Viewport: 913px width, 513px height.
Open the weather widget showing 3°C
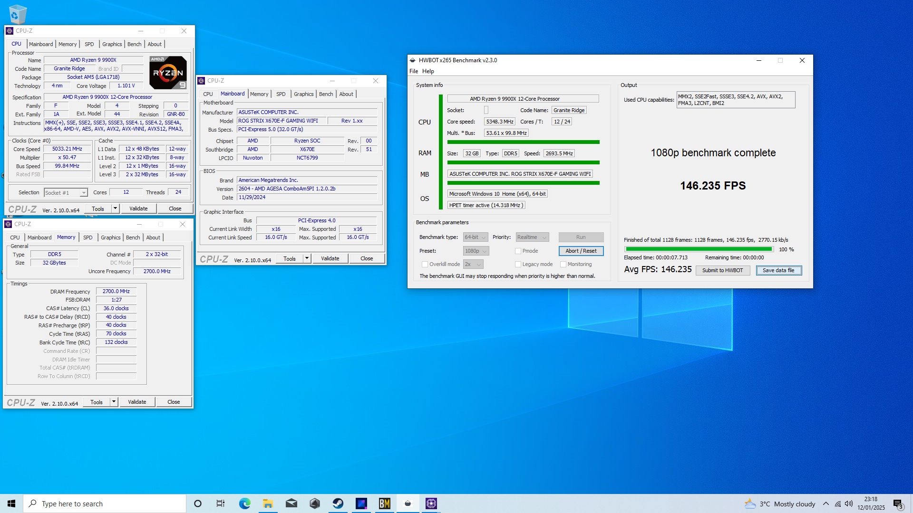(x=780, y=504)
